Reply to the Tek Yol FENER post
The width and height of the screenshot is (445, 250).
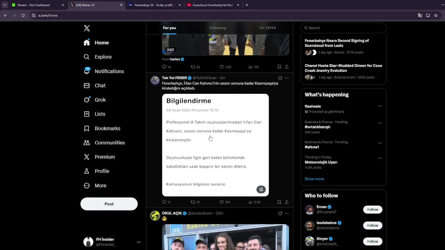point(166,202)
